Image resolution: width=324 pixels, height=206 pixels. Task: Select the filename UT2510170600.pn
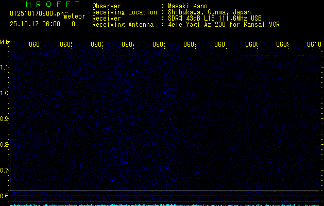[x=37, y=14]
